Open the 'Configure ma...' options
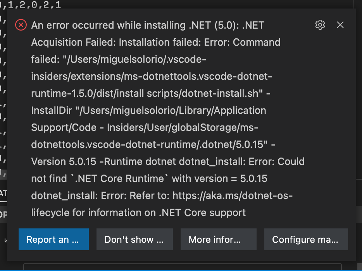The width and height of the screenshot is (362, 271). tap(306, 239)
